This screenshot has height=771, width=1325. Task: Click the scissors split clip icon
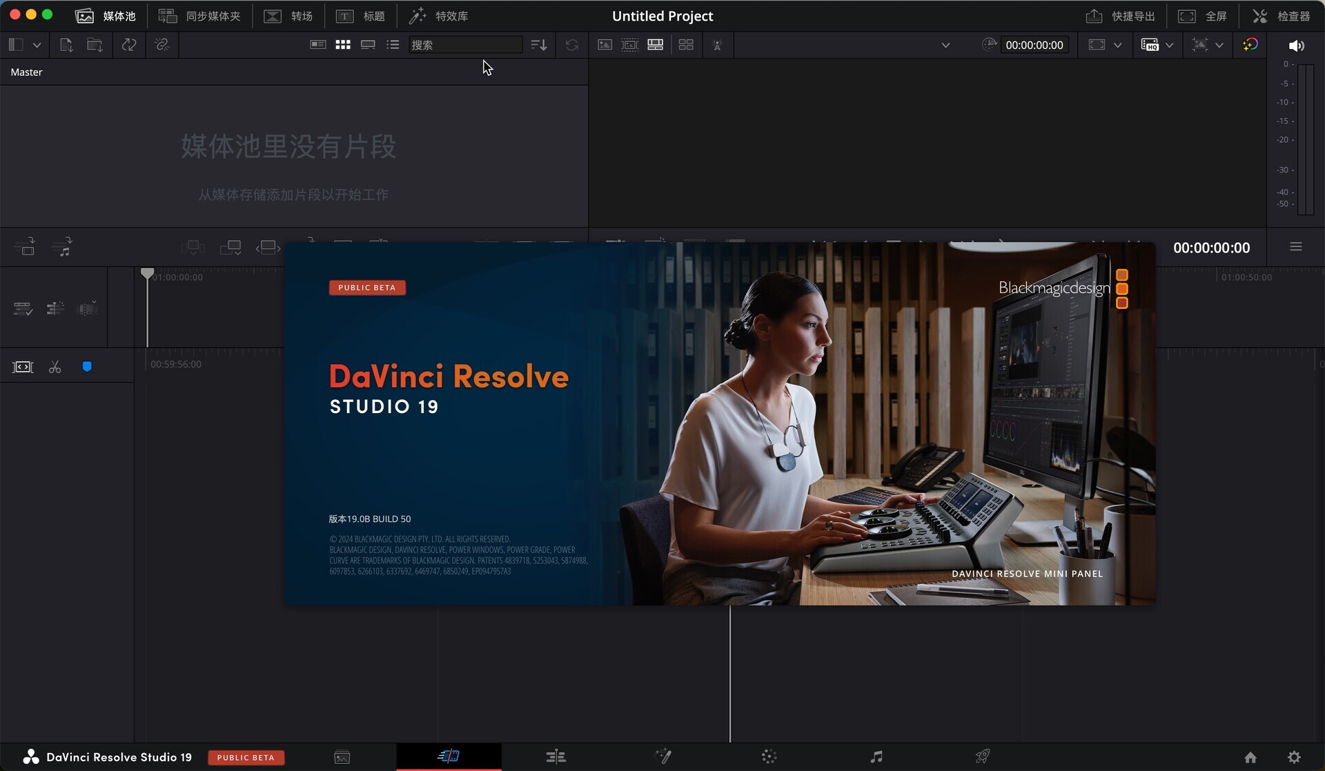click(x=55, y=367)
